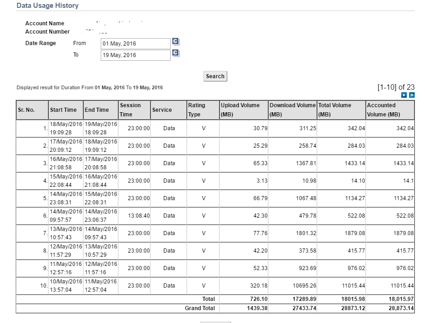Go to next page of results

coord(404,95)
